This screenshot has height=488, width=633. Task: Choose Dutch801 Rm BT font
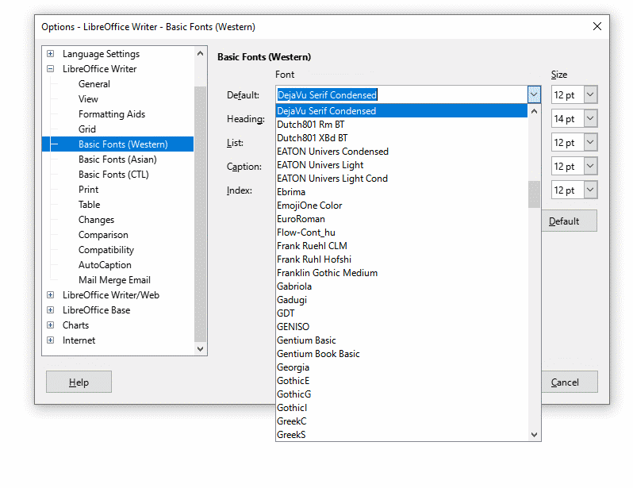[401, 125]
